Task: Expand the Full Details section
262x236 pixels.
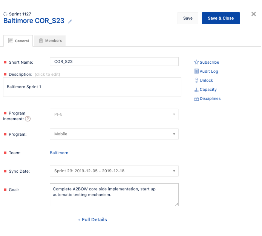Action: coord(92,220)
